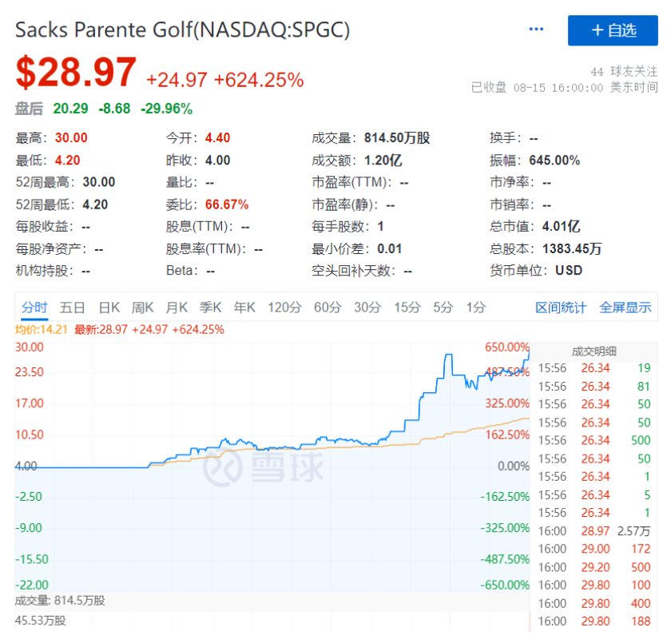Viewport: 671px width, 635px height.
Task: Select the 分时 intraday chart tab
Action: (x=34, y=308)
